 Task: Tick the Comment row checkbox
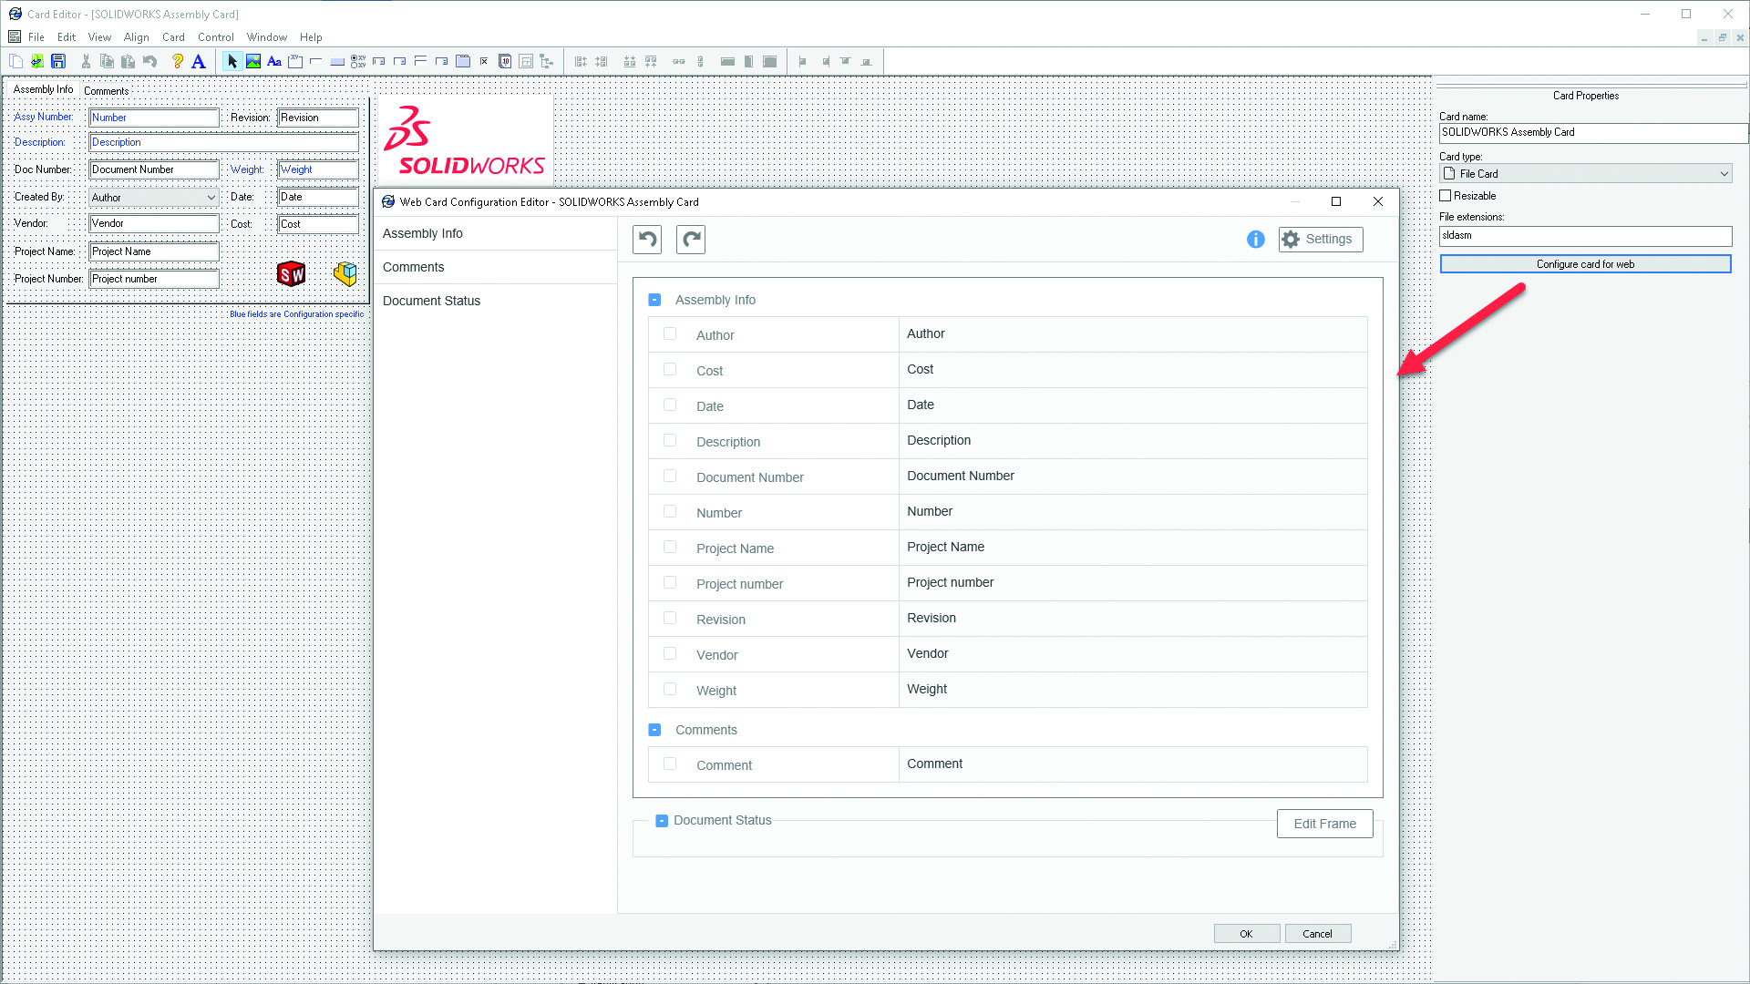click(670, 764)
